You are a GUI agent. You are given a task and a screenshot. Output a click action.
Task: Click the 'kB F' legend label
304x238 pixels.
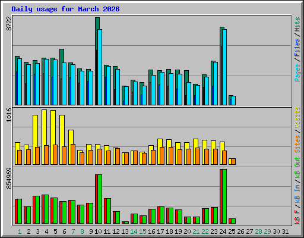(297, 217)
